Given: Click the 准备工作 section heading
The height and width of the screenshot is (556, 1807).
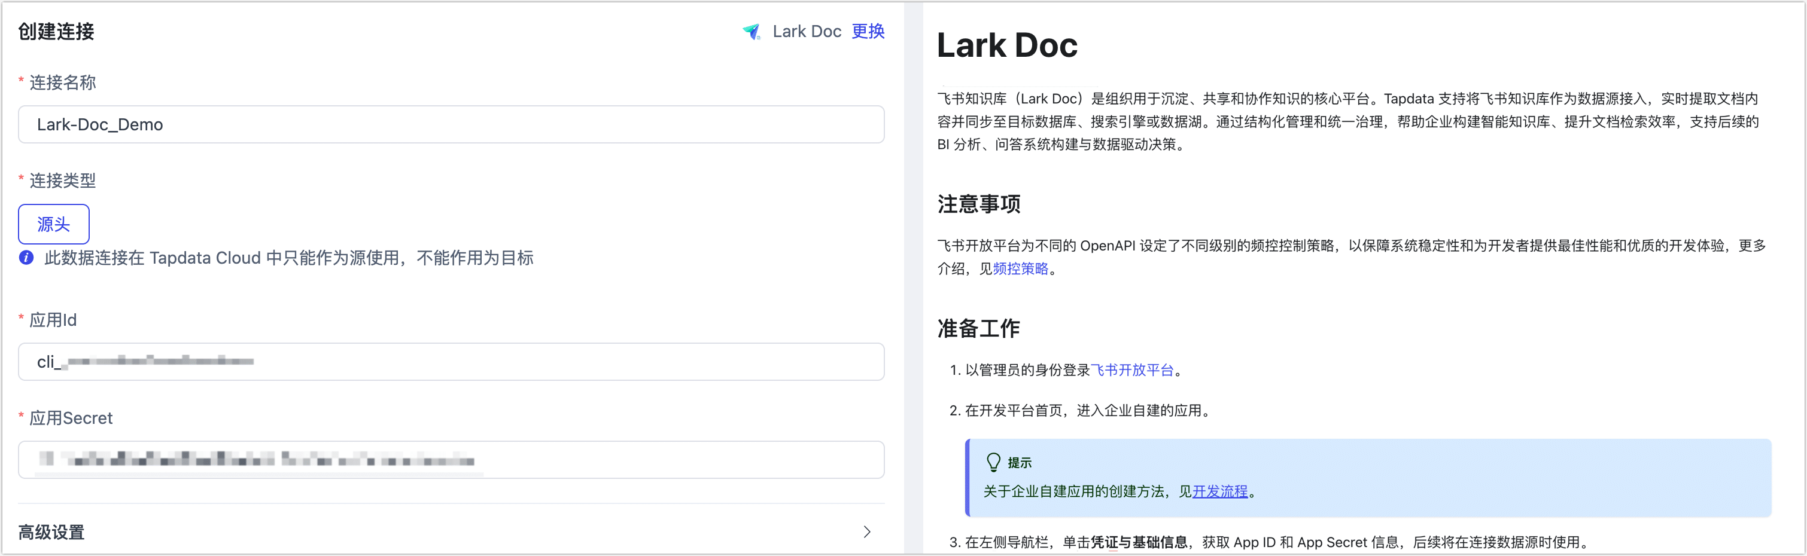Looking at the screenshot, I should point(978,328).
